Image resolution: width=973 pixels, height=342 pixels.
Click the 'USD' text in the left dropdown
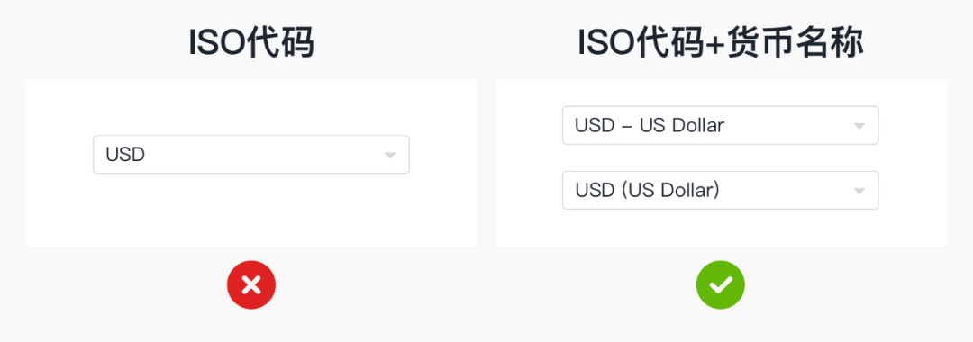coord(125,154)
